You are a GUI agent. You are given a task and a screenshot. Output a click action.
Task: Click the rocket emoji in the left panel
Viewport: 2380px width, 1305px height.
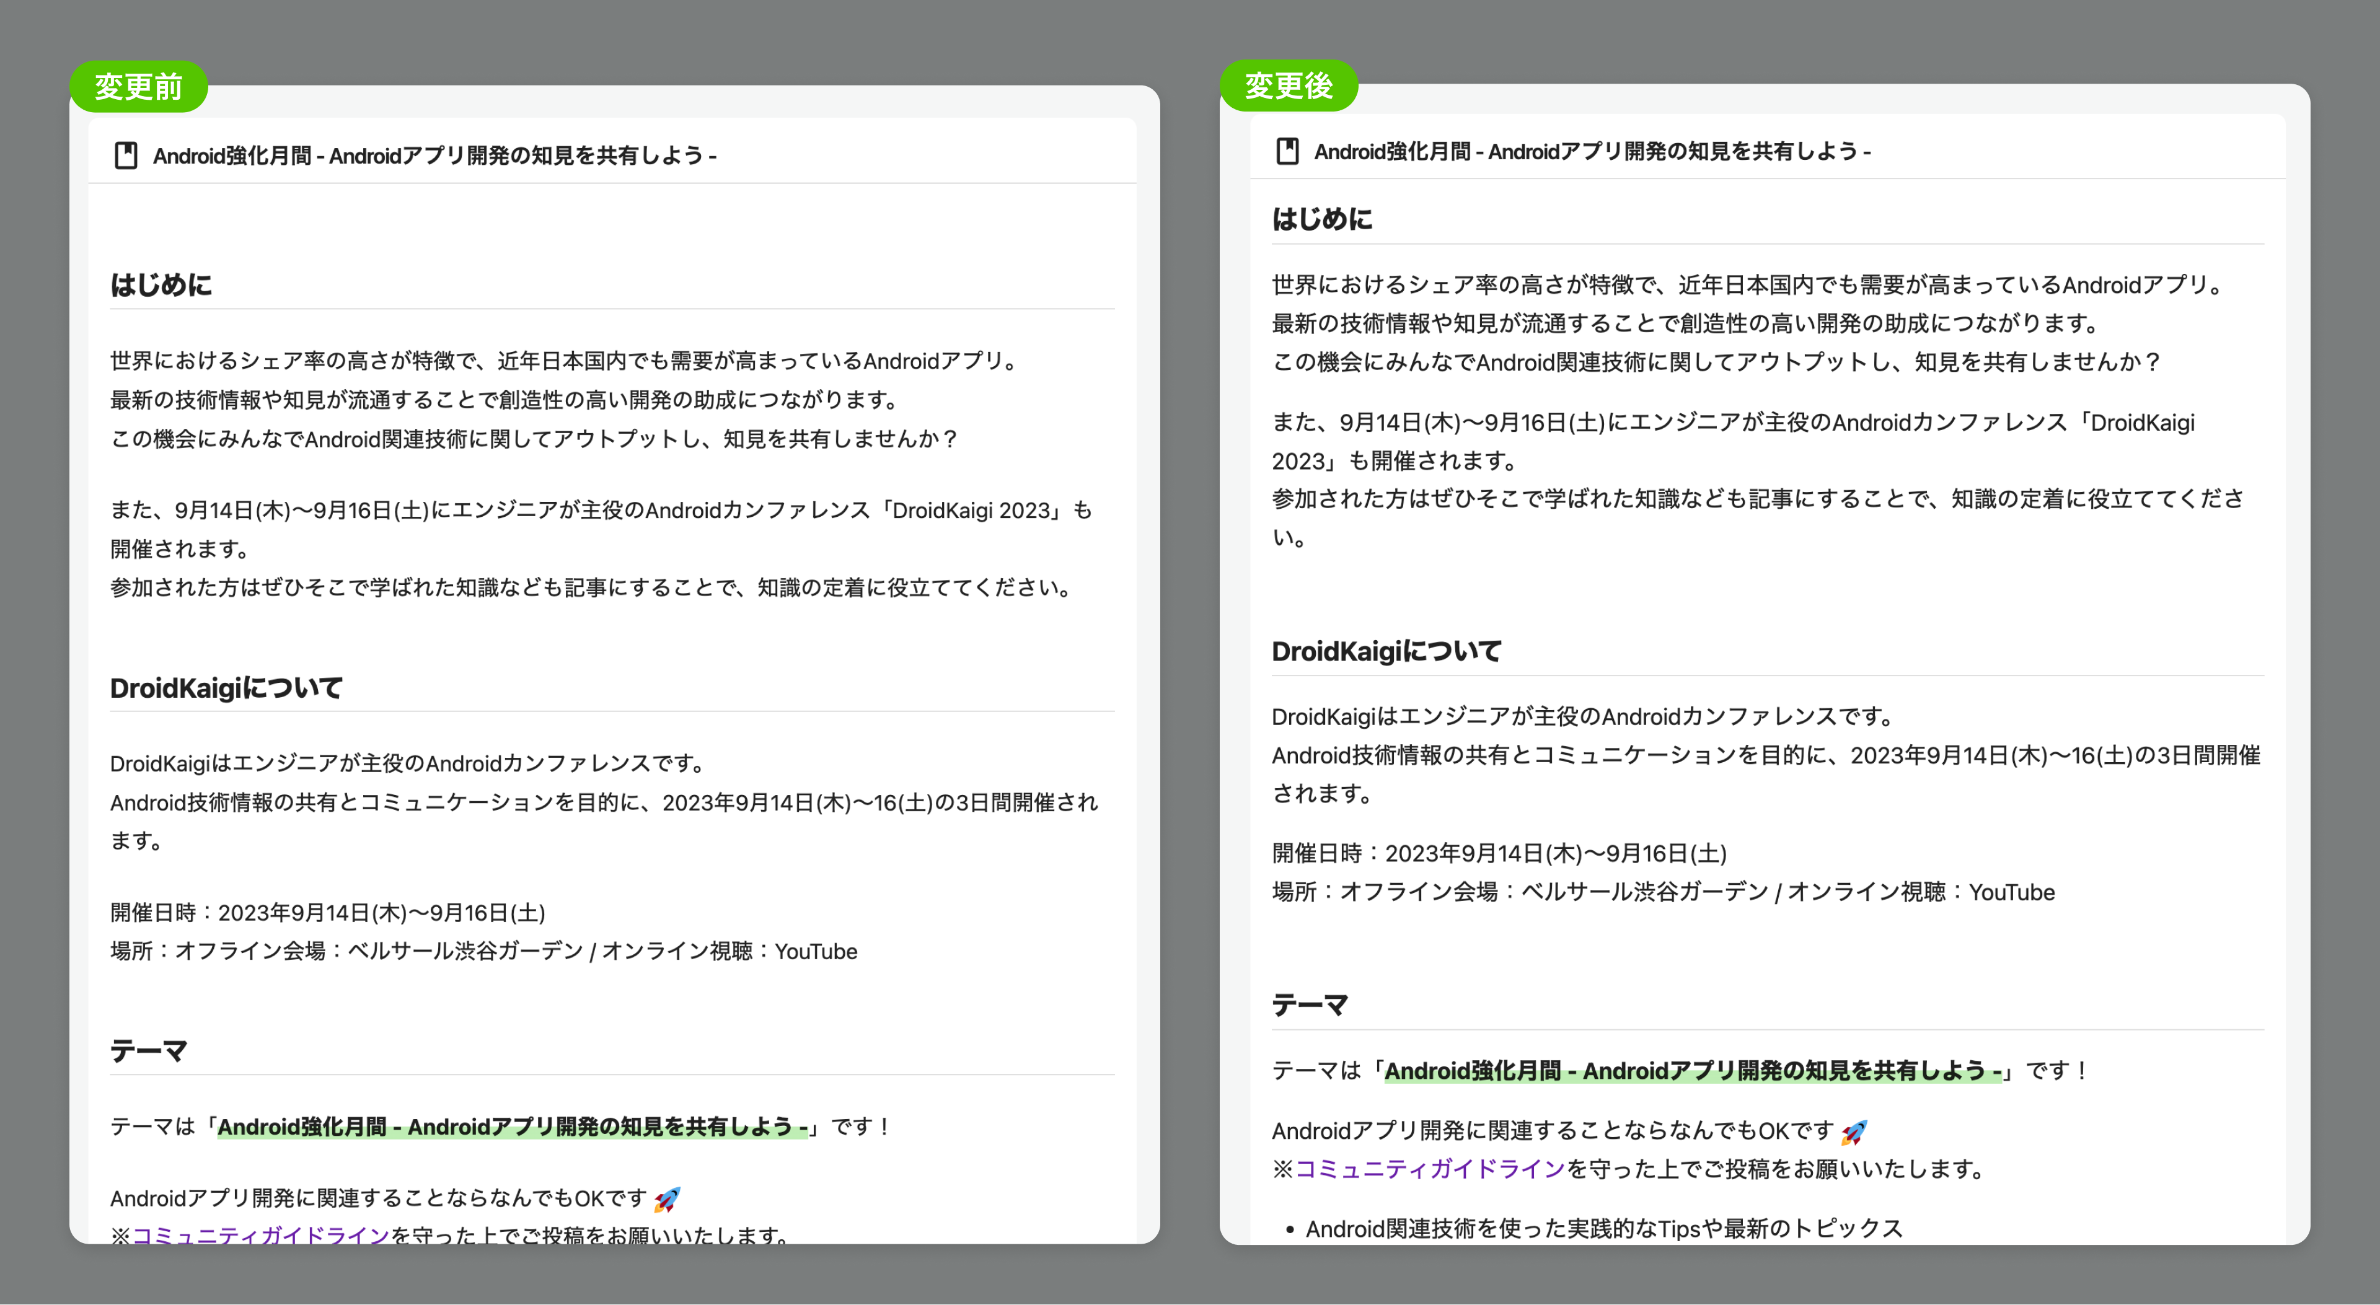[x=666, y=1199]
